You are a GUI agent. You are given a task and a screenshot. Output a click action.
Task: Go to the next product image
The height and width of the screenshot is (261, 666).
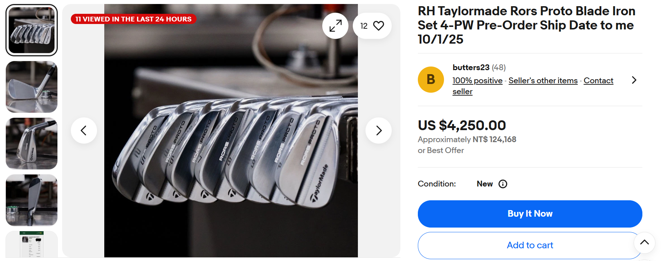click(x=378, y=130)
